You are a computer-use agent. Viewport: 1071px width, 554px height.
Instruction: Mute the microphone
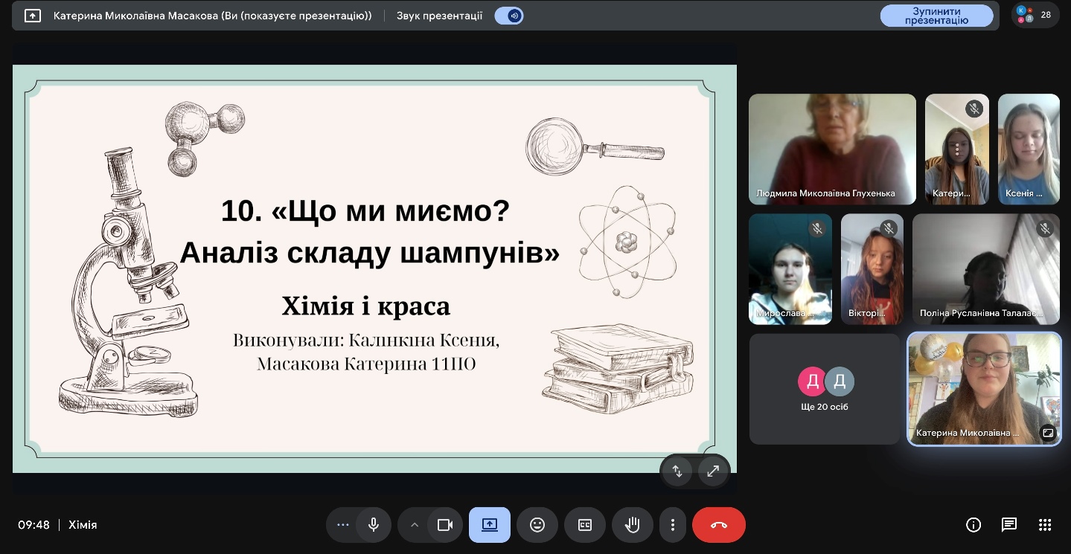coord(374,525)
